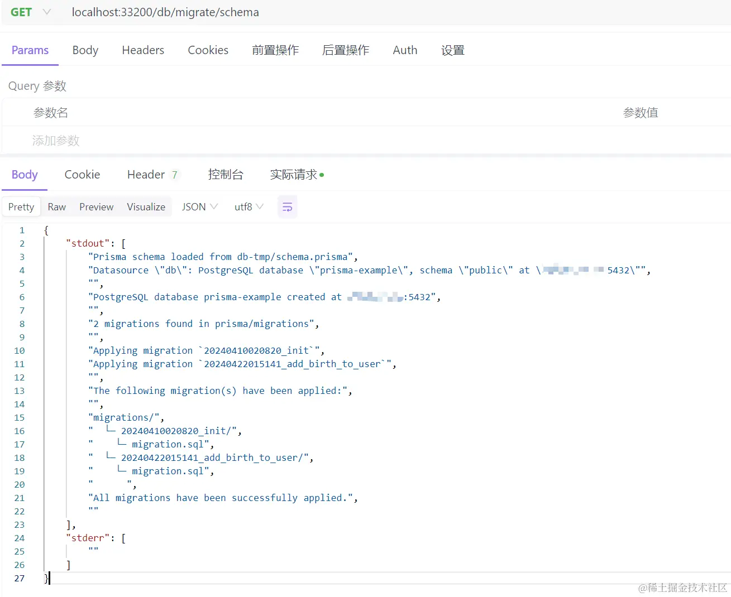Select Preview response view

[96, 207]
